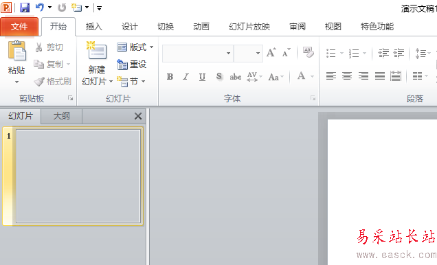This screenshot has width=437, height=265.
Task: Click the 格式刷 format painter
Action: coord(52,82)
